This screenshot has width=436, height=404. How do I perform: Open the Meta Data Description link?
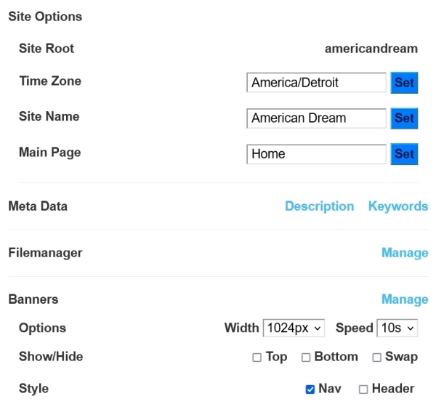tap(319, 206)
